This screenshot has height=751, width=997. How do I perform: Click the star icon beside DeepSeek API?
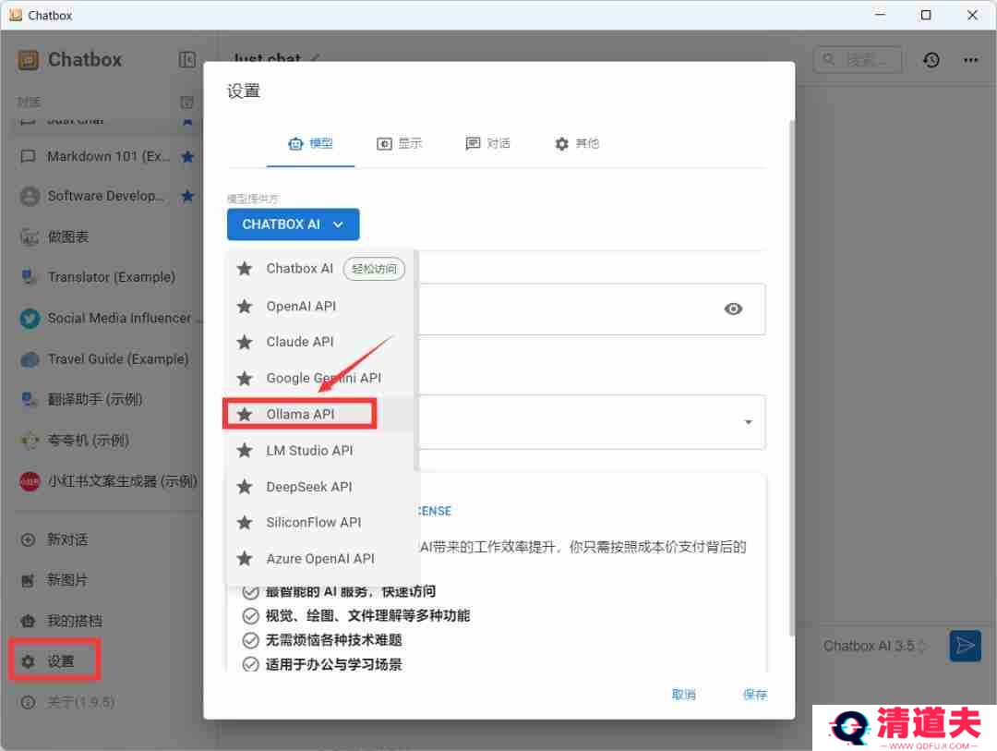point(245,487)
